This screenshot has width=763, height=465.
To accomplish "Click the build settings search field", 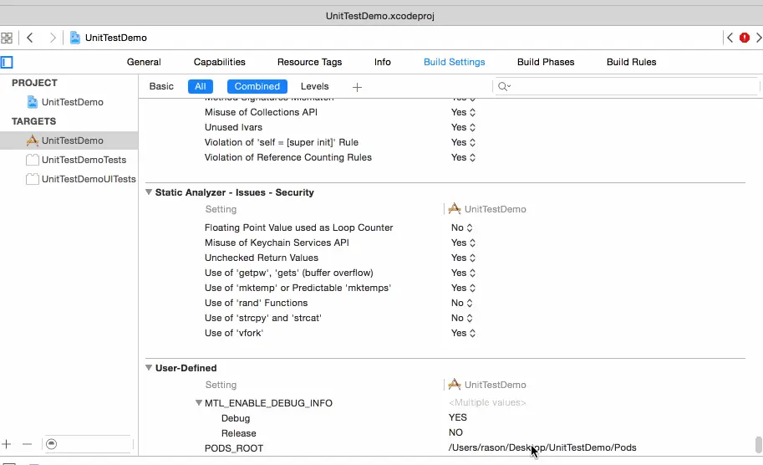I will 626,87.
